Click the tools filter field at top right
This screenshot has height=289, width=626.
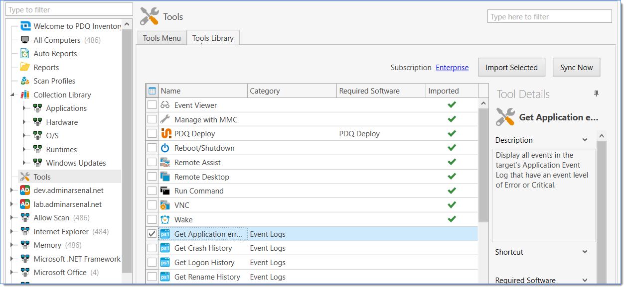[549, 17]
